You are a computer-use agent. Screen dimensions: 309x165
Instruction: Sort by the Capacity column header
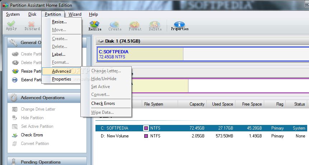(x=192, y=104)
